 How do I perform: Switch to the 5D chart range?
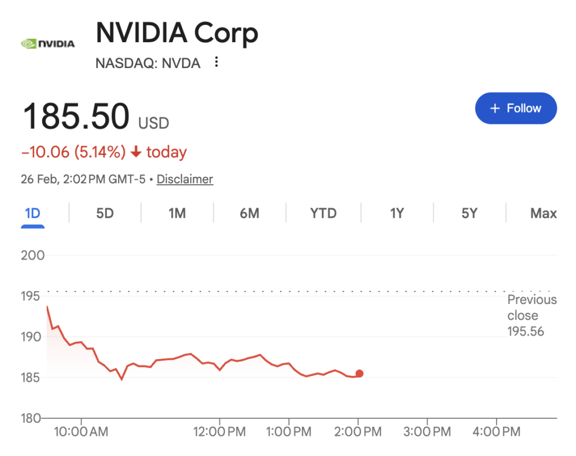(103, 213)
